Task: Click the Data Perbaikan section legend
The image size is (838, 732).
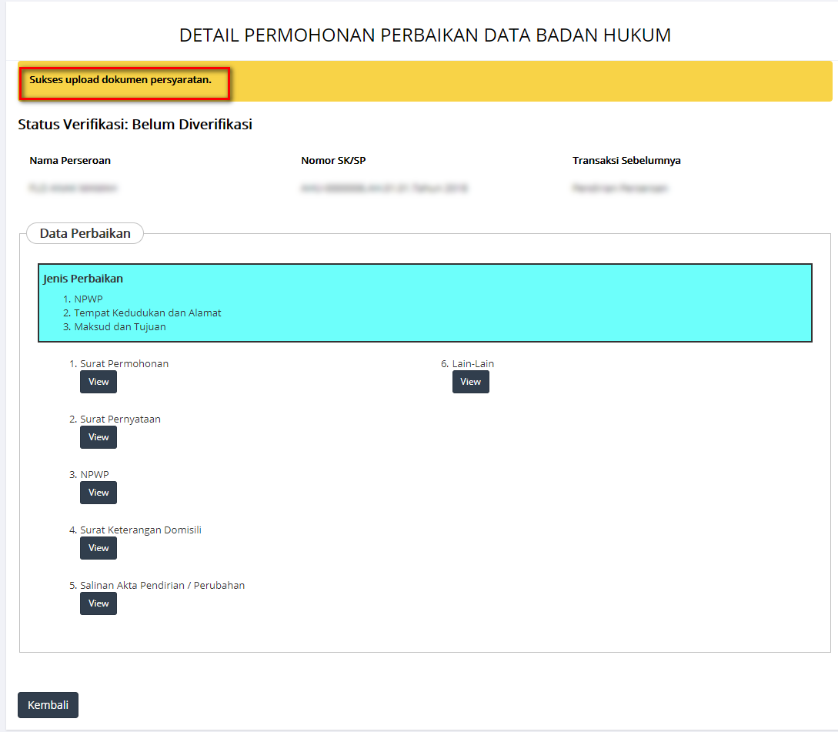Action: (85, 233)
